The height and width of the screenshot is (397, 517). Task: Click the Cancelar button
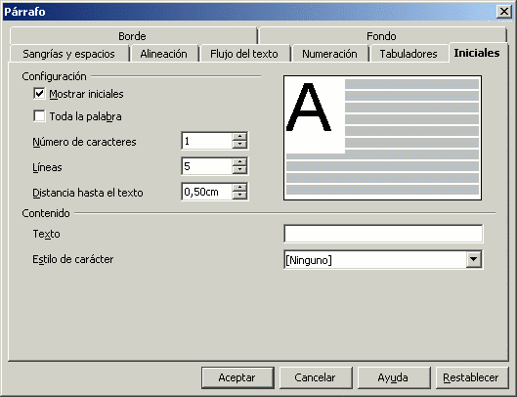point(316,377)
